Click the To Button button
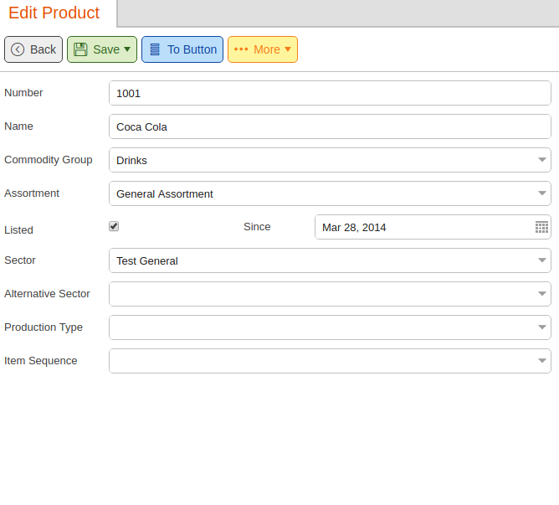The image size is (559, 505). click(182, 49)
